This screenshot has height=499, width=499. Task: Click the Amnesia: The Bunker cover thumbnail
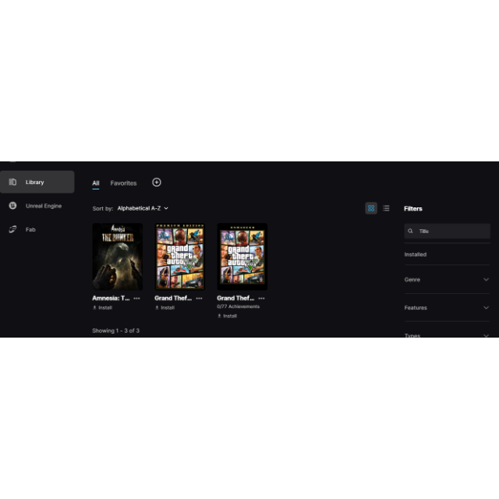click(x=117, y=257)
